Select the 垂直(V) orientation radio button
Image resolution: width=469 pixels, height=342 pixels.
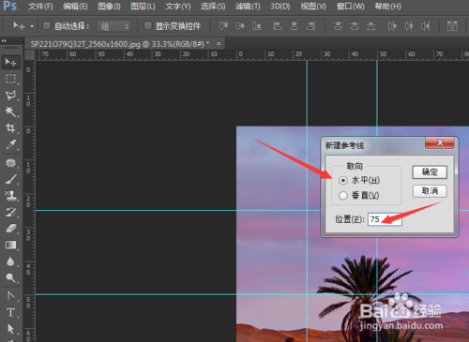(343, 196)
